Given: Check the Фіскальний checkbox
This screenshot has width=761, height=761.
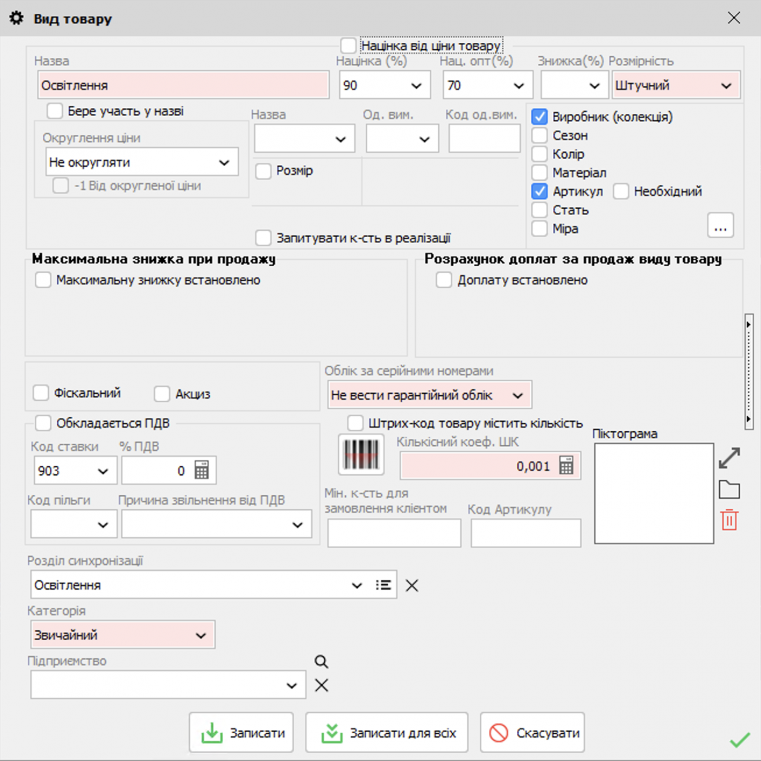Looking at the screenshot, I should point(41,393).
